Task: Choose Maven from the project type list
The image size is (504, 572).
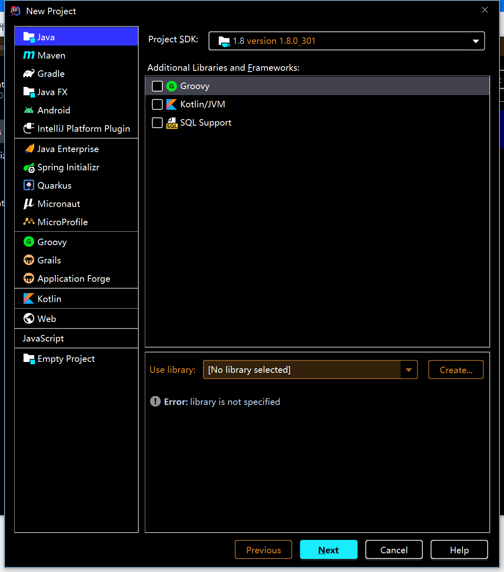Action: click(x=76, y=55)
